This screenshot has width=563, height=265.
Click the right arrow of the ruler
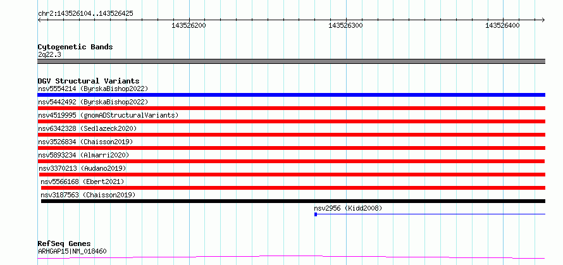pos(543,20)
